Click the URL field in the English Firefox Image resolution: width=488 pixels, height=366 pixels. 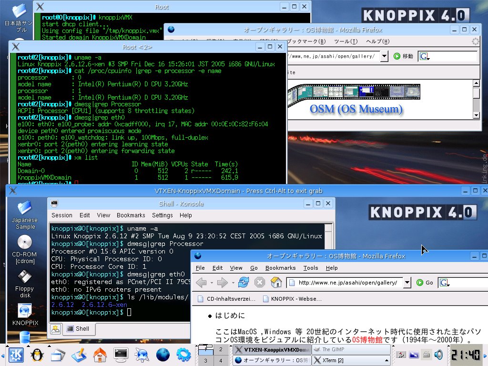click(x=345, y=283)
